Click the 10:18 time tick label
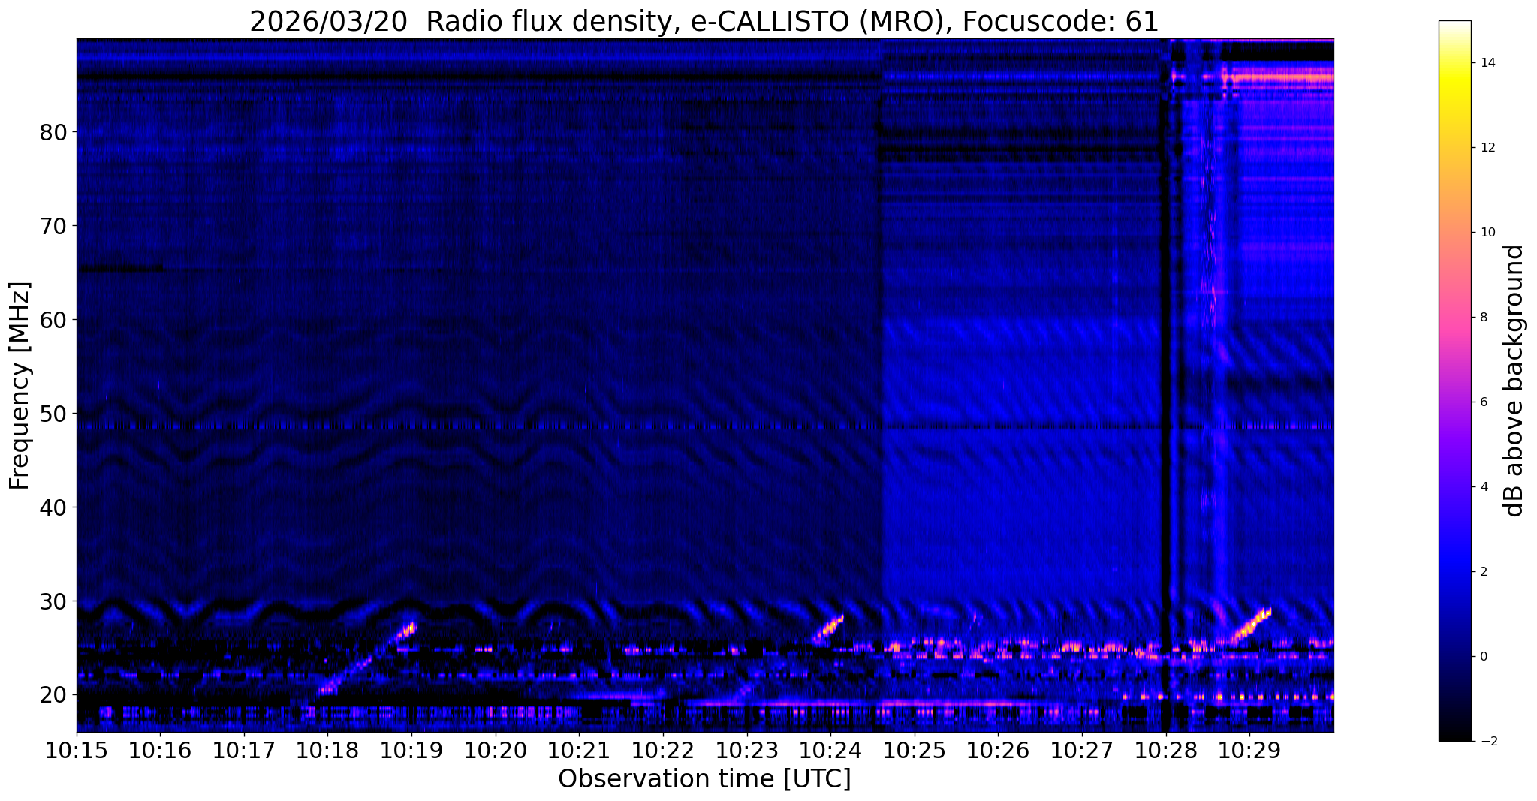 (327, 751)
